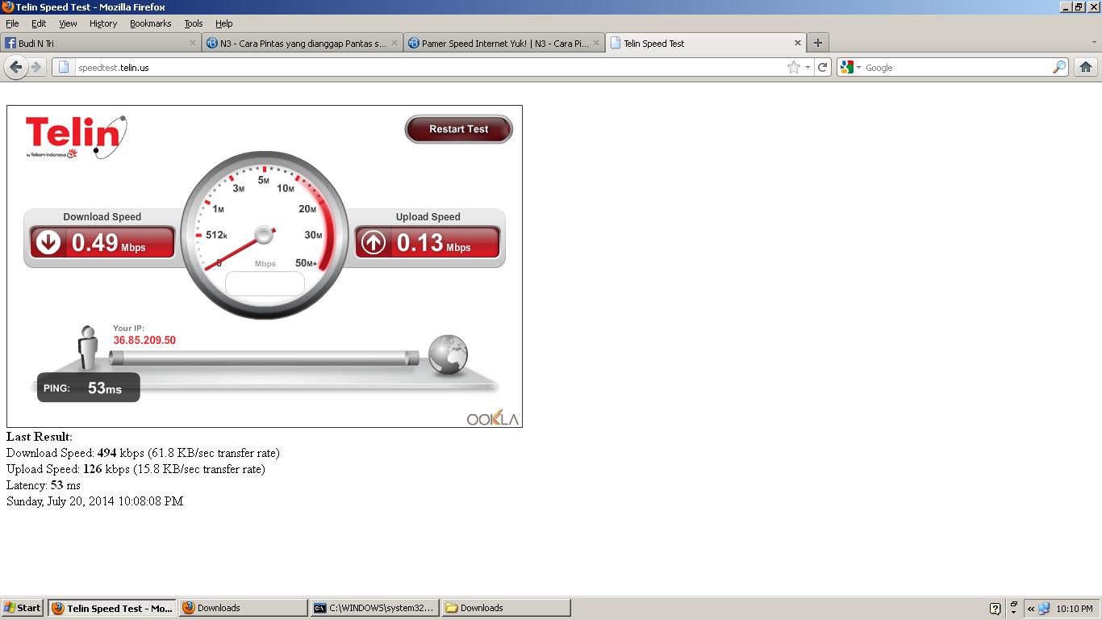Select the Telin Speed Test tab
The image size is (1102, 620).
[706, 44]
